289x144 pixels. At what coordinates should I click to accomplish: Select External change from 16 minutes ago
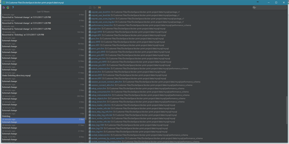[x=43, y=39]
